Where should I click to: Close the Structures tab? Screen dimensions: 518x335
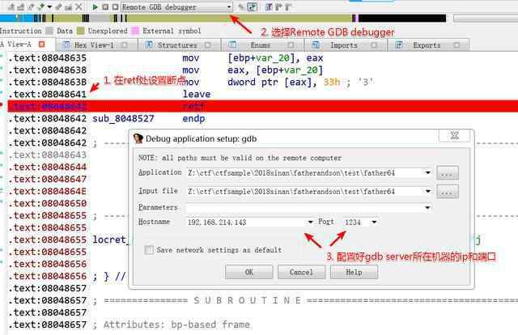208,45
